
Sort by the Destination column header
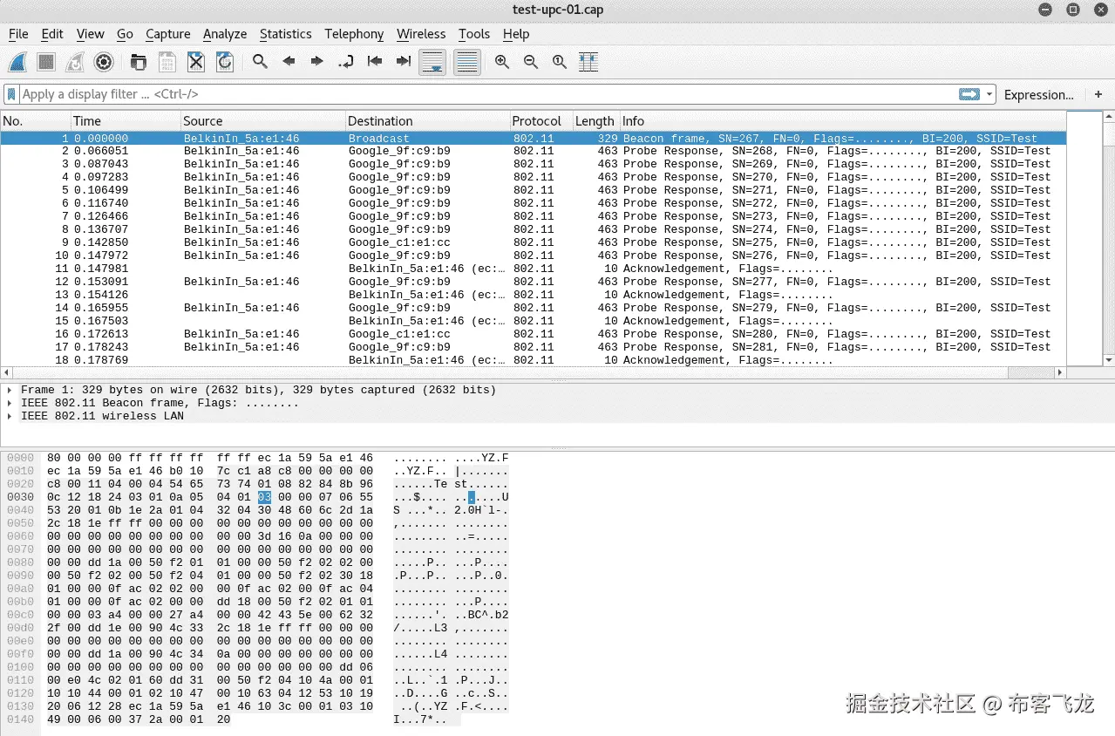pyautogui.click(x=427, y=121)
